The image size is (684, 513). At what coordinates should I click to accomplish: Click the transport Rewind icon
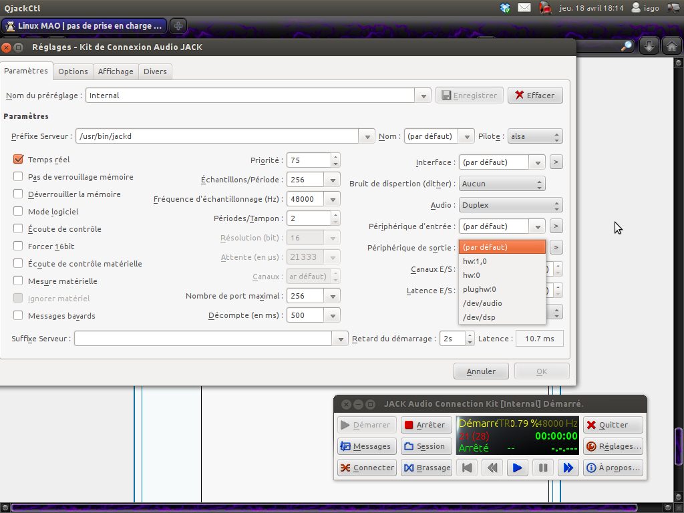pyautogui.click(x=492, y=468)
